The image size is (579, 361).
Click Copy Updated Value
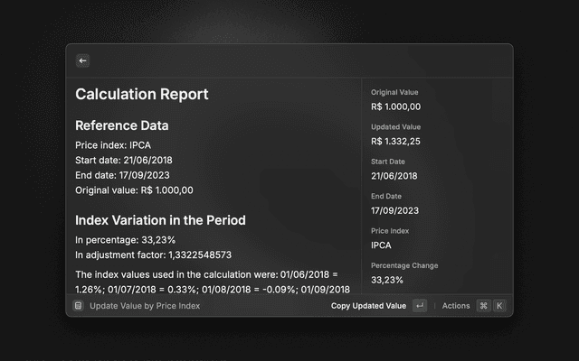click(x=368, y=306)
